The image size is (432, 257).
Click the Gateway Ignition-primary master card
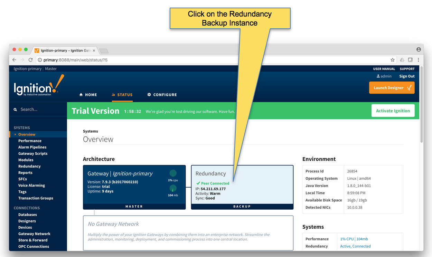[134, 187]
